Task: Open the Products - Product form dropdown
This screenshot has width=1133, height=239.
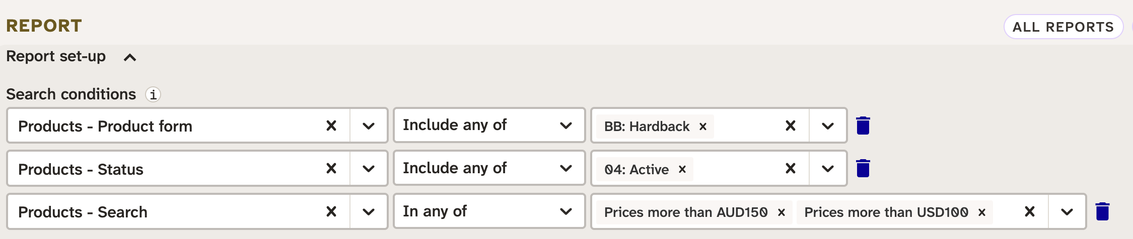Action: coord(369,126)
